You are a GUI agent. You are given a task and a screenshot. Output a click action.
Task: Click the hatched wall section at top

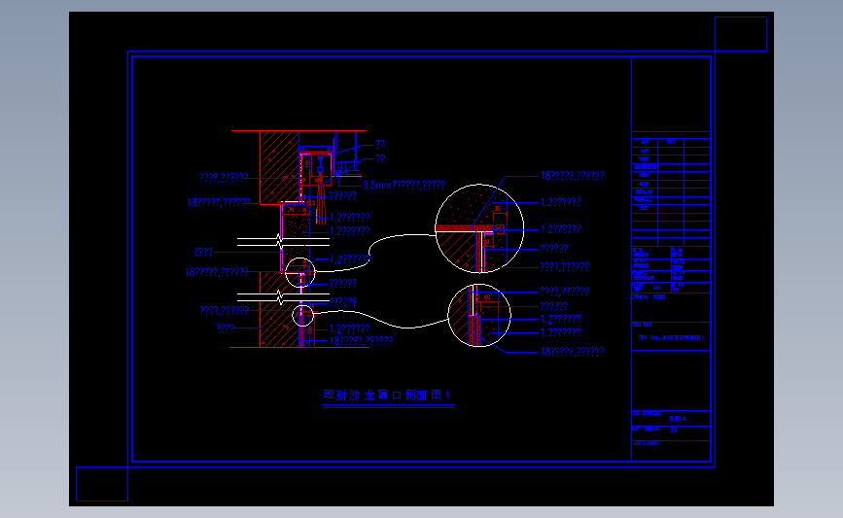pyautogui.click(x=280, y=166)
